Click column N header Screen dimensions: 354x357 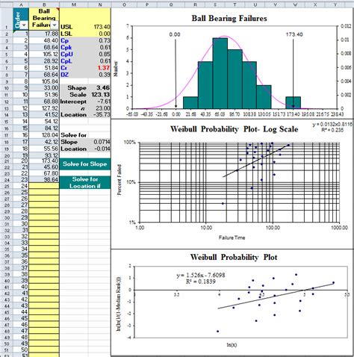[99, 4]
